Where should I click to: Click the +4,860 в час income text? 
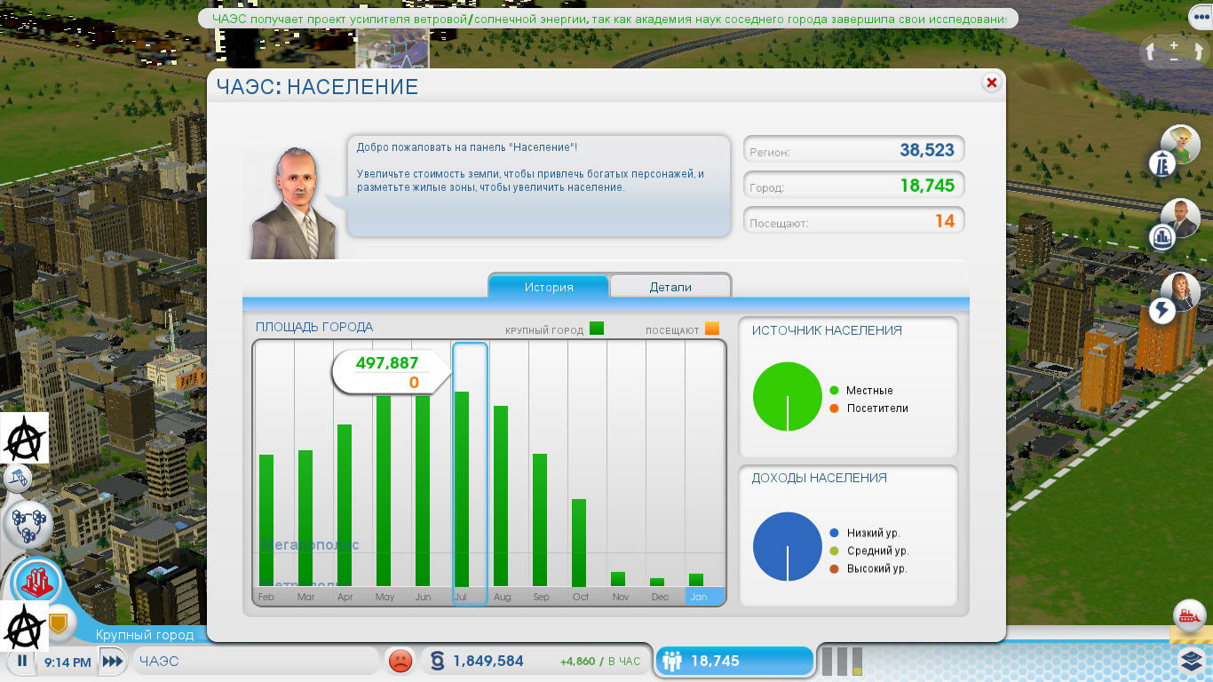pyautogui.click(x=600, y=662)
